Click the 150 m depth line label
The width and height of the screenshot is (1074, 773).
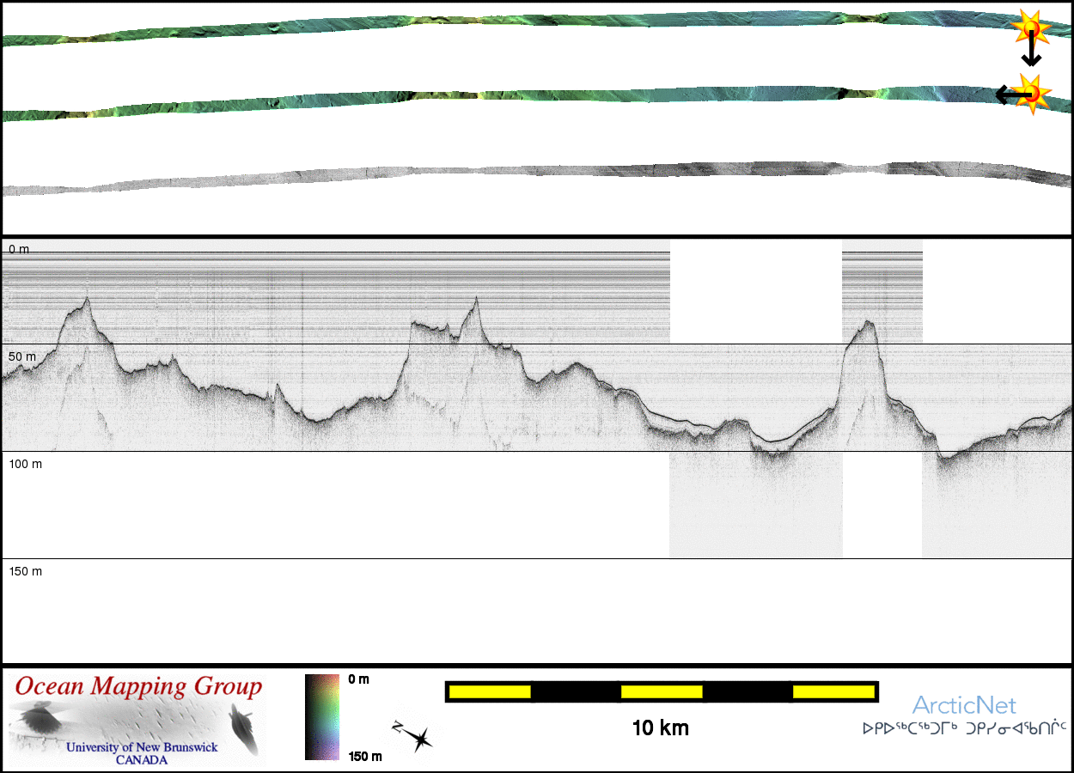25,571
